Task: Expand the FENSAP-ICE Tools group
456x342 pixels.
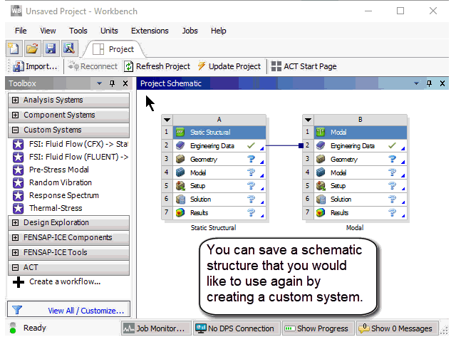Action: tap(15, 252)
